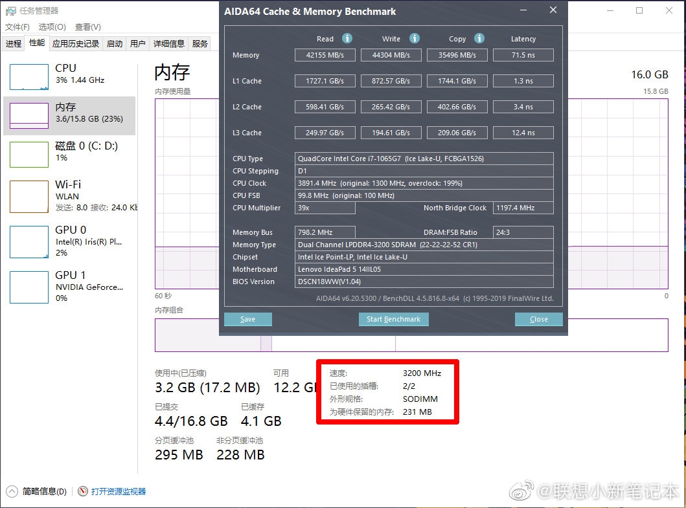686x508 pixels.
Task: Open the 查看(V) menu
Action: click(88, 27)
